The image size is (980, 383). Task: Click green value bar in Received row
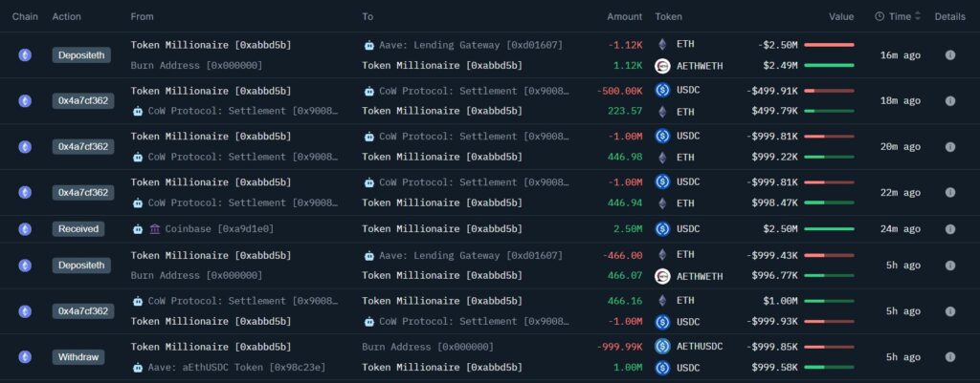tap(829, 229)
